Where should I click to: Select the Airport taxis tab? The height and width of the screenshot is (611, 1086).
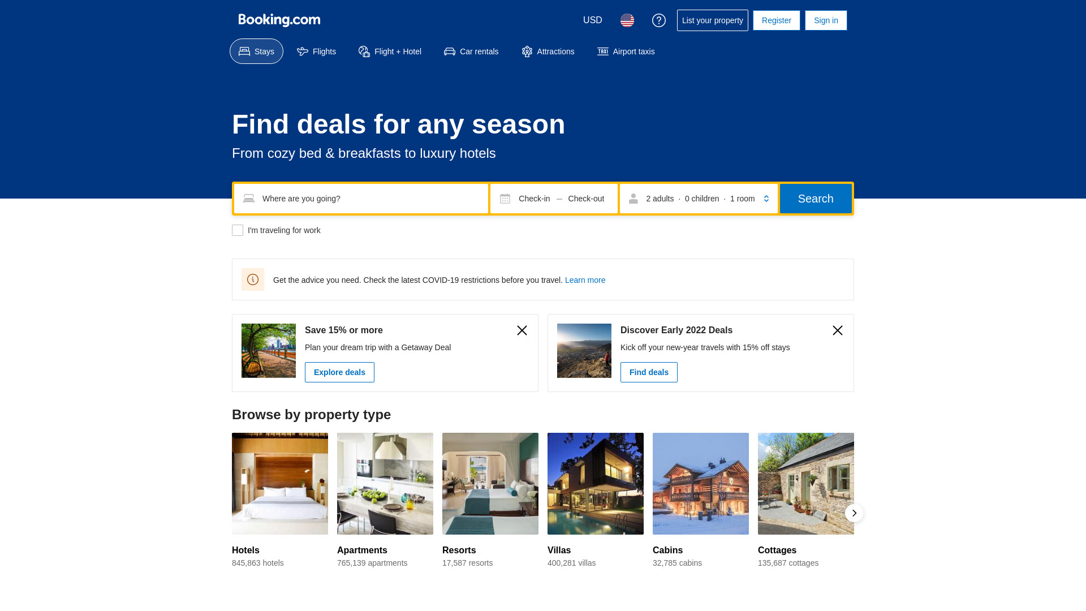(x=626, y=51)
